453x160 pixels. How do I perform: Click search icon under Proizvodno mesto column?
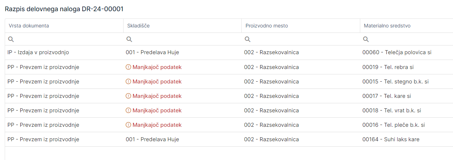pos(248,39)
